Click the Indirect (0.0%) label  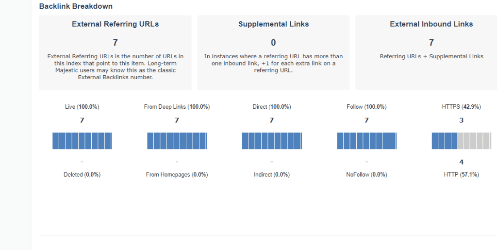tap(272, 175)
